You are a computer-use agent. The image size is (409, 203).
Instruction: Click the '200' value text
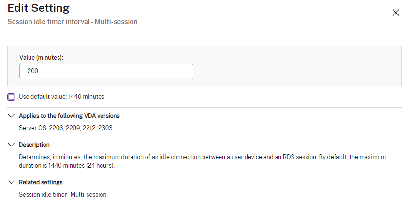coord(33,71)
